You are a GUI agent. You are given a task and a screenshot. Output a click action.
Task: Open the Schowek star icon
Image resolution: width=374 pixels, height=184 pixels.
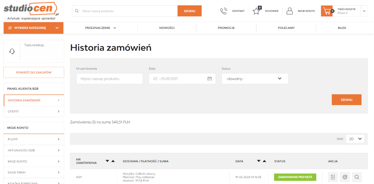pyautogui.click(x=256, y=11)
